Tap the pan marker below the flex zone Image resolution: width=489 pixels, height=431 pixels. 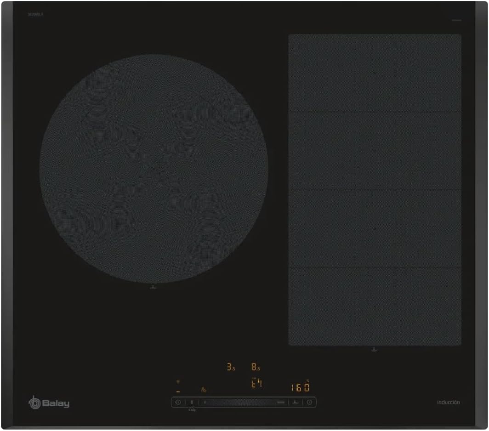(x=375, y=350)
